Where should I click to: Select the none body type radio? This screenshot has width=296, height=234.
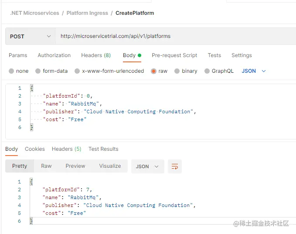(x=11, y=71)
